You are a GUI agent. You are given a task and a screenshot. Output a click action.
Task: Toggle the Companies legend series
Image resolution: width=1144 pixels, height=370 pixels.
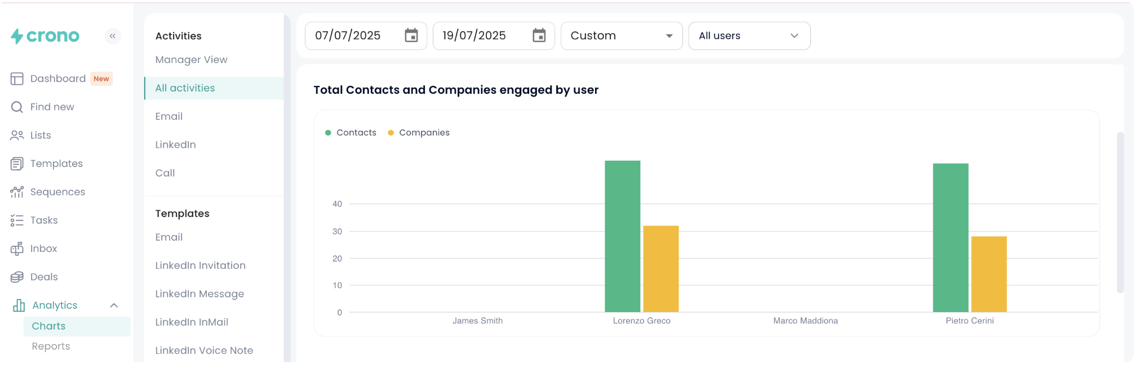click(x=419, y=133)
